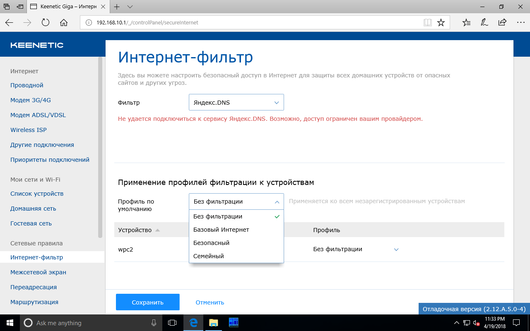Open Гостевая сеть in sidebar
Screen dimensions: 530x331
31,223
